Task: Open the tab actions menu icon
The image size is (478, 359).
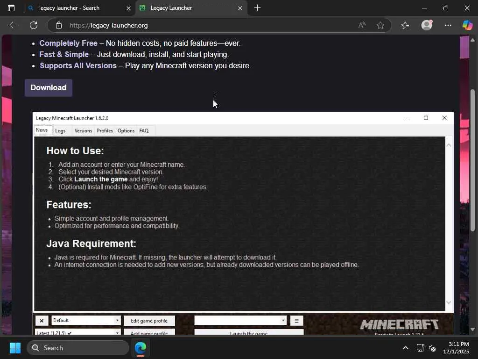Action: pyautogui.click(x=11, y=8)
